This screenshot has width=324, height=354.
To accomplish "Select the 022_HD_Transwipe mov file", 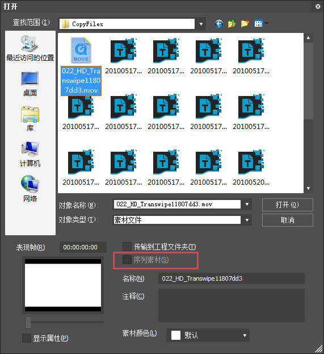I will click(x=81, y=66).
